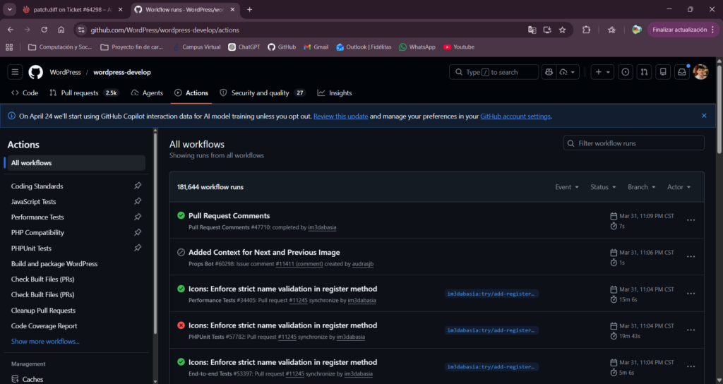Open the issues icon in header

626,72
